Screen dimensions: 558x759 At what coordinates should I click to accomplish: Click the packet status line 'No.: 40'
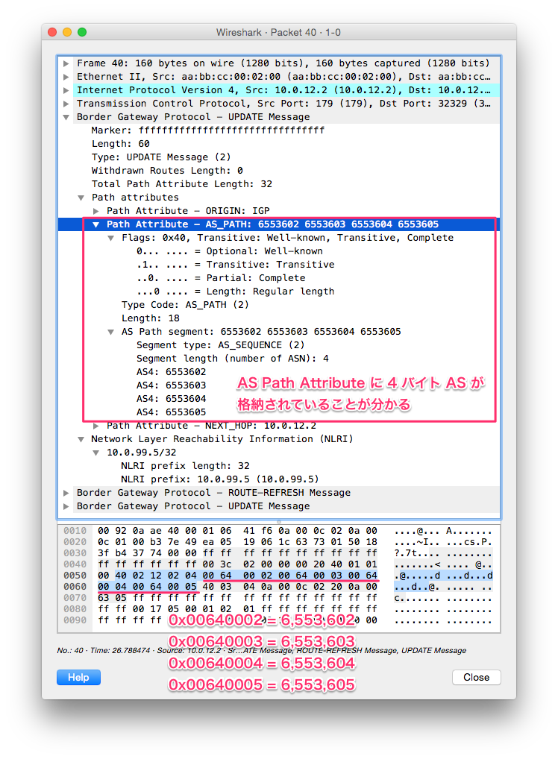(x=262, y=651)
